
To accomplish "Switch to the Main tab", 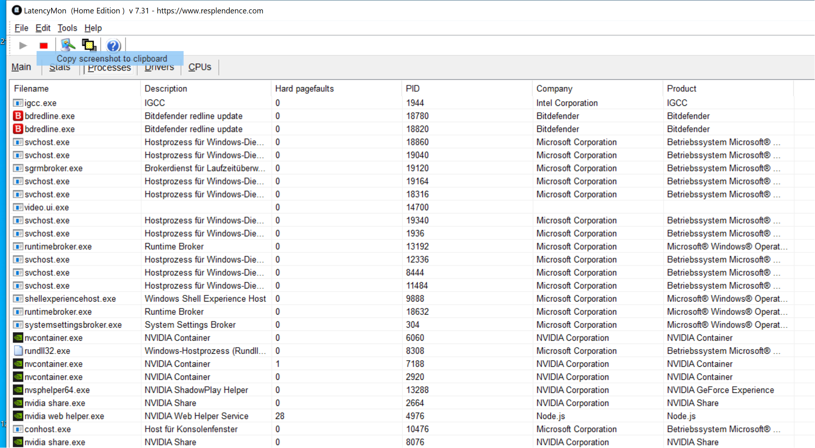I will pos(21,67).
